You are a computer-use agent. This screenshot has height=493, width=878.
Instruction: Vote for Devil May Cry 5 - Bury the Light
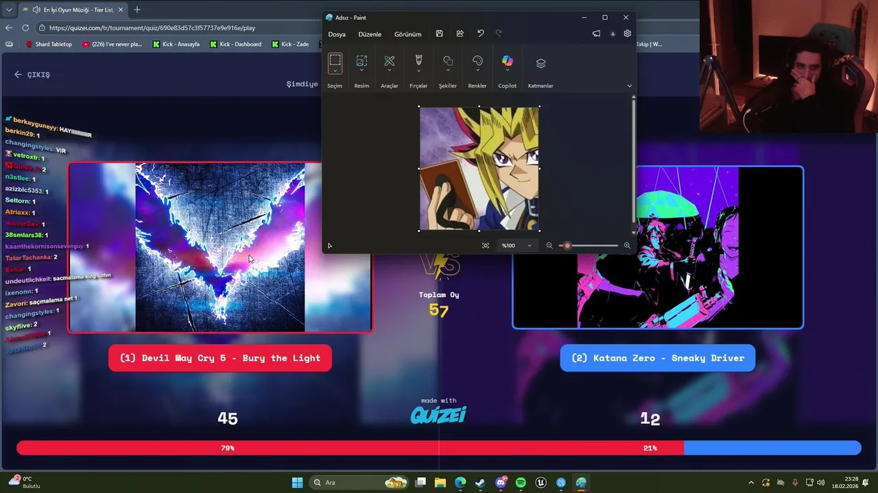pyautogui.click(x=220, y=358)
